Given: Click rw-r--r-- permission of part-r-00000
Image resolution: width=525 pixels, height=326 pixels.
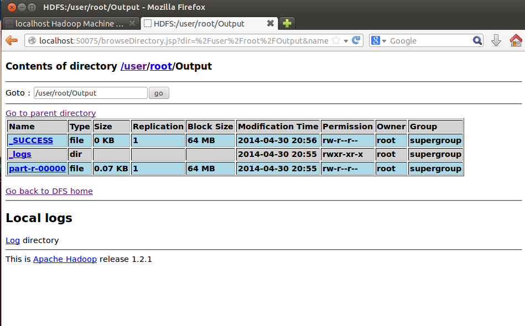Looking at the screenshot, I should [x=347, y=169].
